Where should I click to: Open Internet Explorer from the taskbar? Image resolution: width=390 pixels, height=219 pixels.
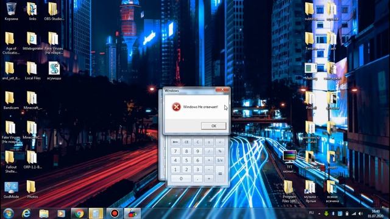click(x=26, y=214)
